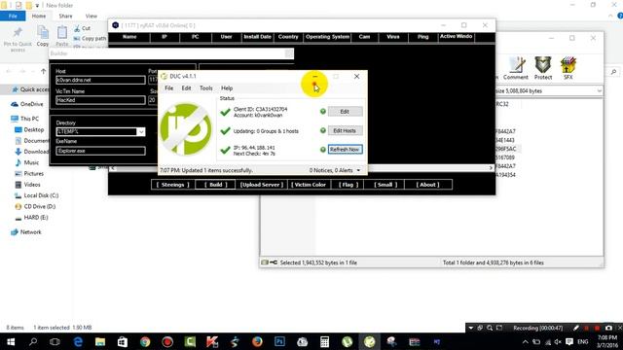Click into the ExeName input field
This screenshot has width=623, height=350.
(100, 151)
